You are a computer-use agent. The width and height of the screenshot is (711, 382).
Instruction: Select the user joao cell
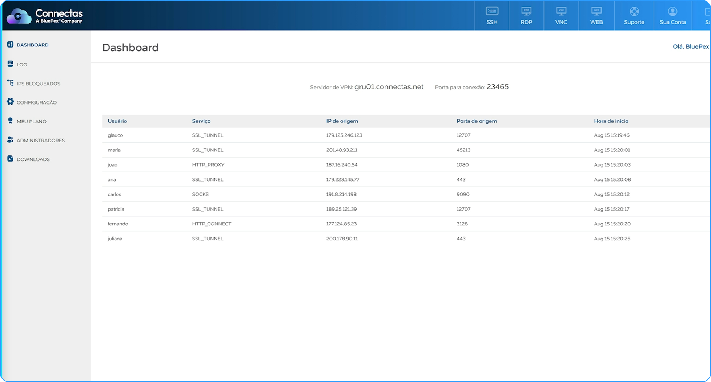(x=112, y=165)
